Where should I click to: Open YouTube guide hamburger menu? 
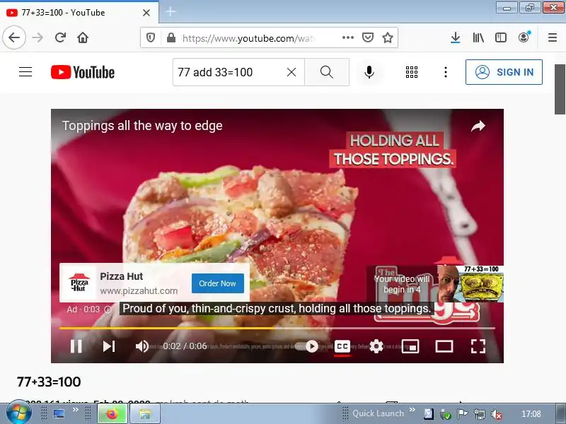click(25, 72)
